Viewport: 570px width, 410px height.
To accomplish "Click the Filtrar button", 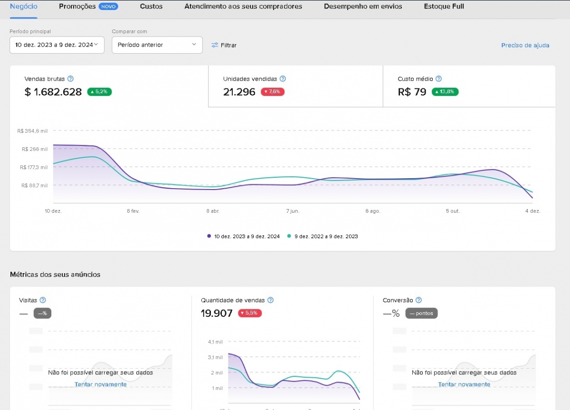I will 224,45.
